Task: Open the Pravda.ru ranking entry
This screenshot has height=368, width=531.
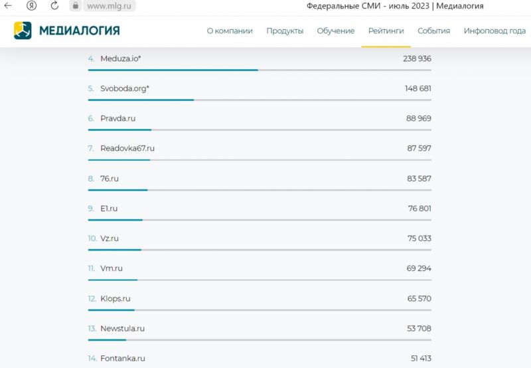Action: (117, 118)
